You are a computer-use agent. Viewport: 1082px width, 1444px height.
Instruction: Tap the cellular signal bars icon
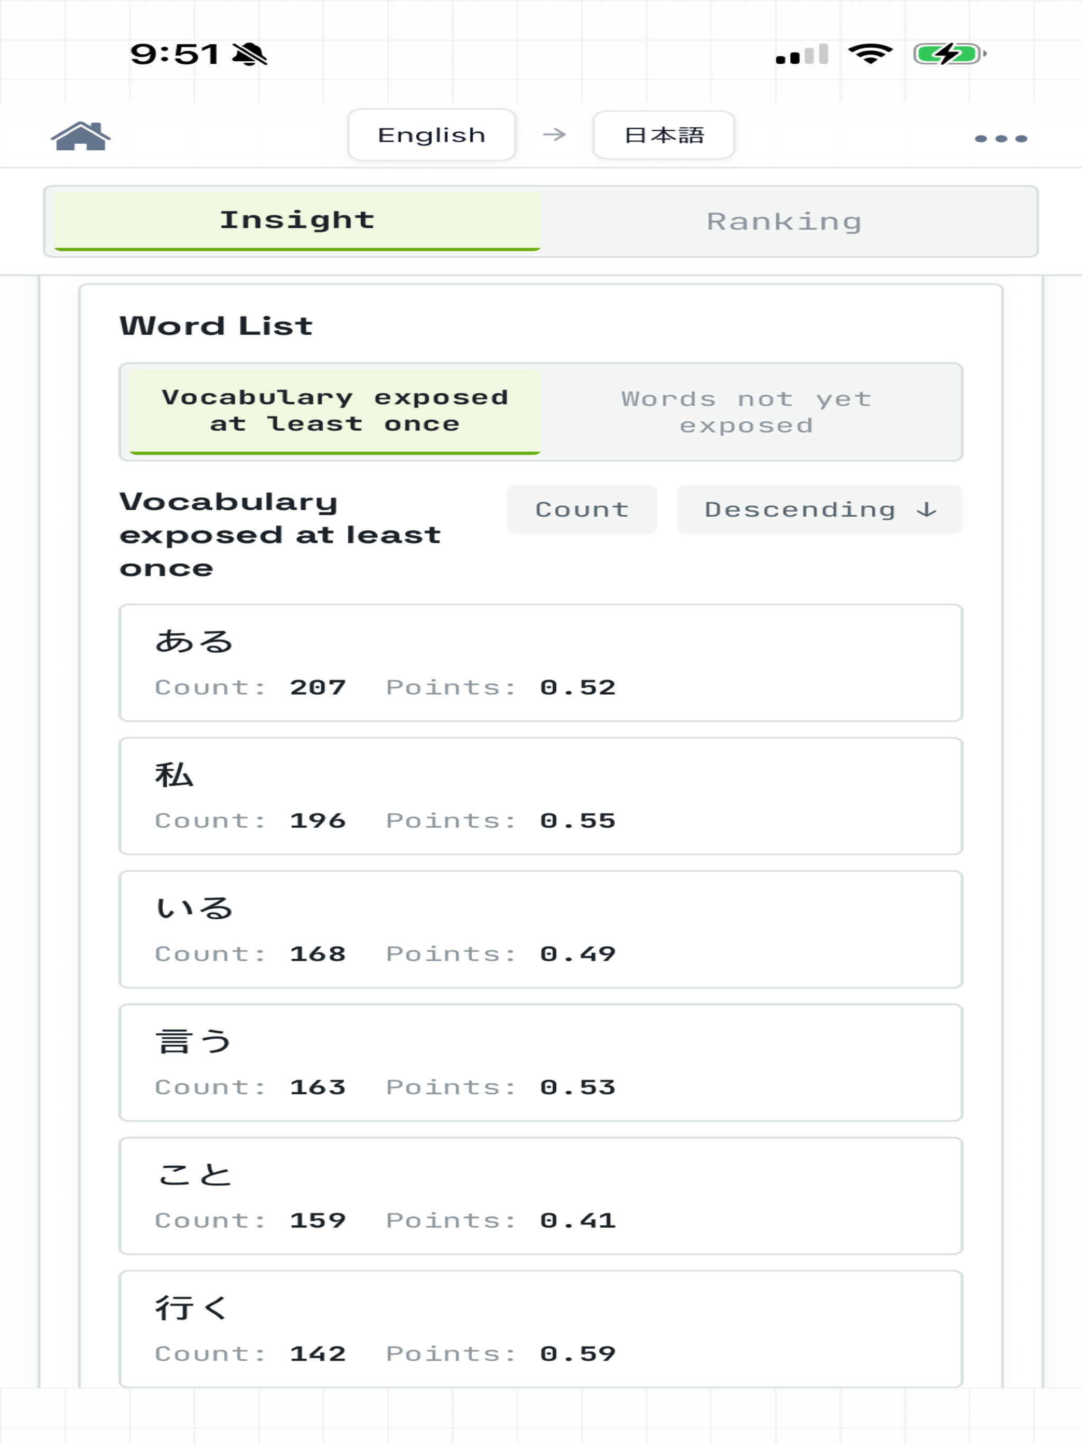click(802, 54)
